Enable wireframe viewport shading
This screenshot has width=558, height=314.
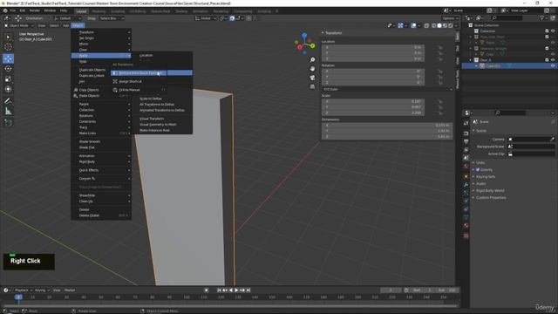433,25
